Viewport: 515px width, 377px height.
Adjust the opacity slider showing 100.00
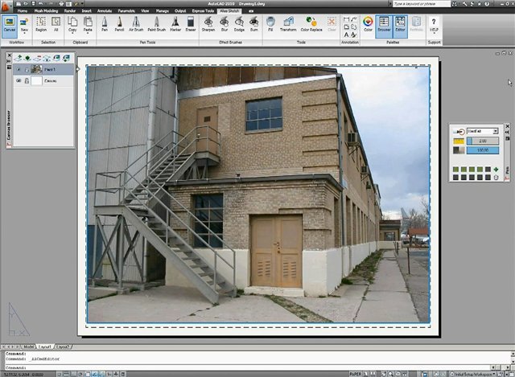pos(483,150)
